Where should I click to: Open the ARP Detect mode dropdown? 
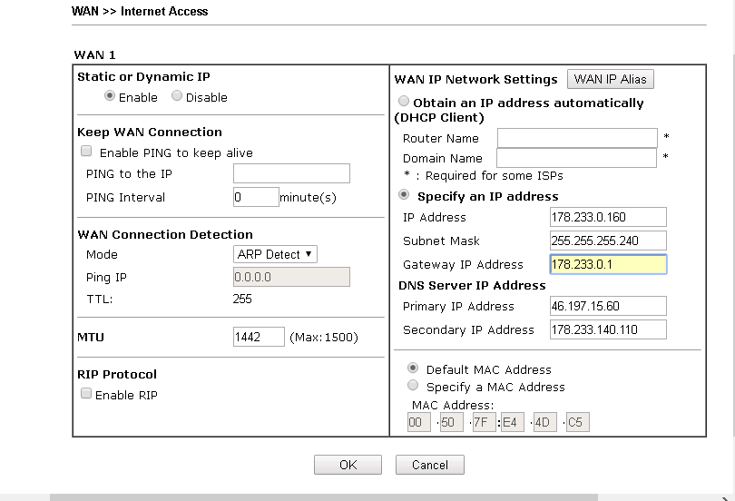click(276, 254)
